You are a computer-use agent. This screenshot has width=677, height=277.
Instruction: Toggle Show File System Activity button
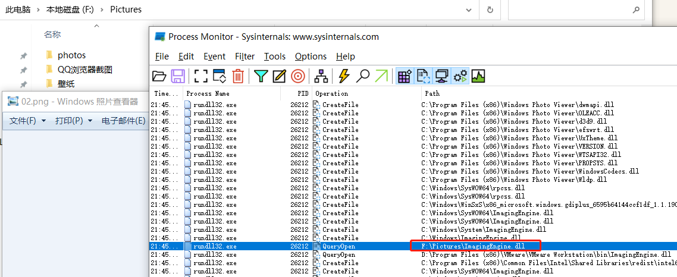click(x=423, y=76)
